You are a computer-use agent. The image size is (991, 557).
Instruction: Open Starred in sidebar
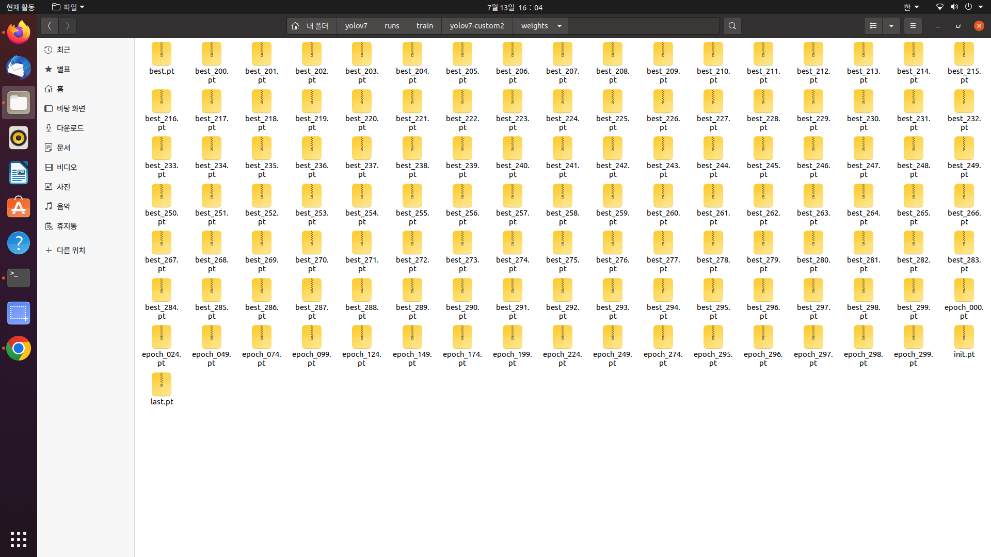(86, 69)
